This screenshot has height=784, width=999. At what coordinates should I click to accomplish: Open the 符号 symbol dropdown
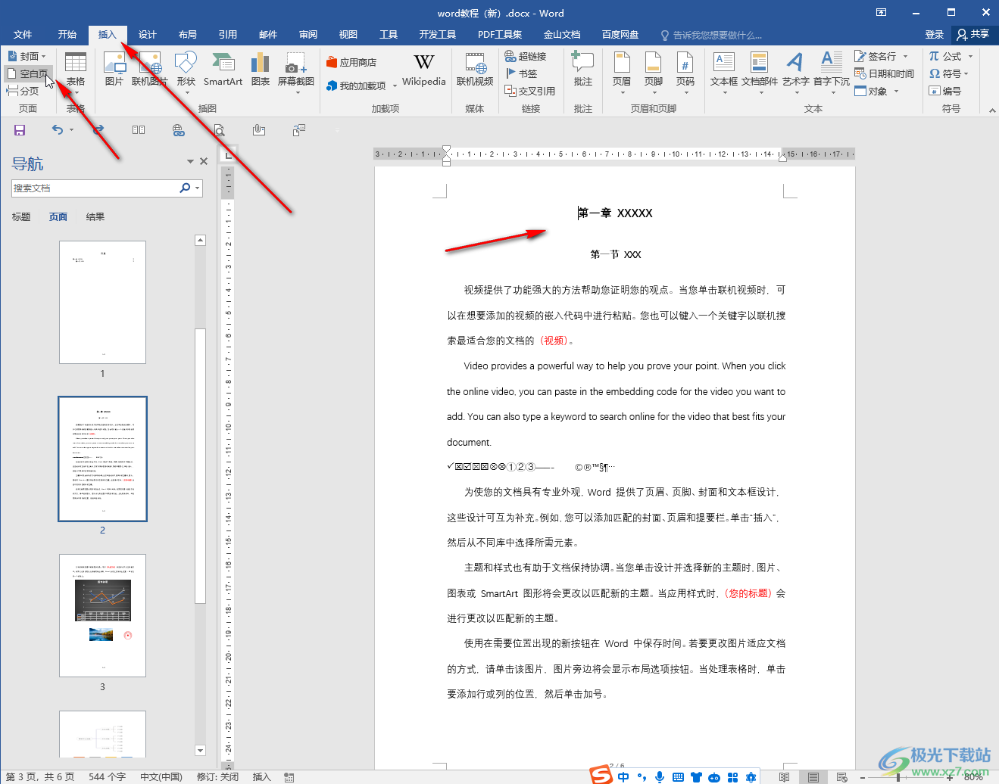pyautogui.click(x=966, y=74)
